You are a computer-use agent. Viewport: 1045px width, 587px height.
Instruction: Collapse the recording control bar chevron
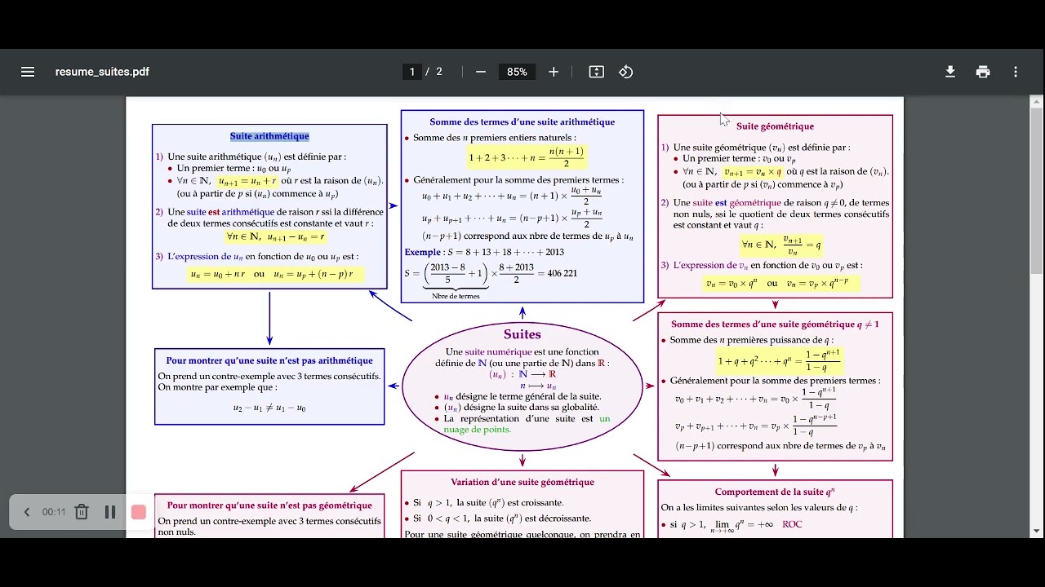26,512
